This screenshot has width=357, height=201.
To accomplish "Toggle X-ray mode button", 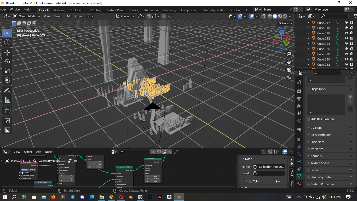I will click(x=263, y=16).
